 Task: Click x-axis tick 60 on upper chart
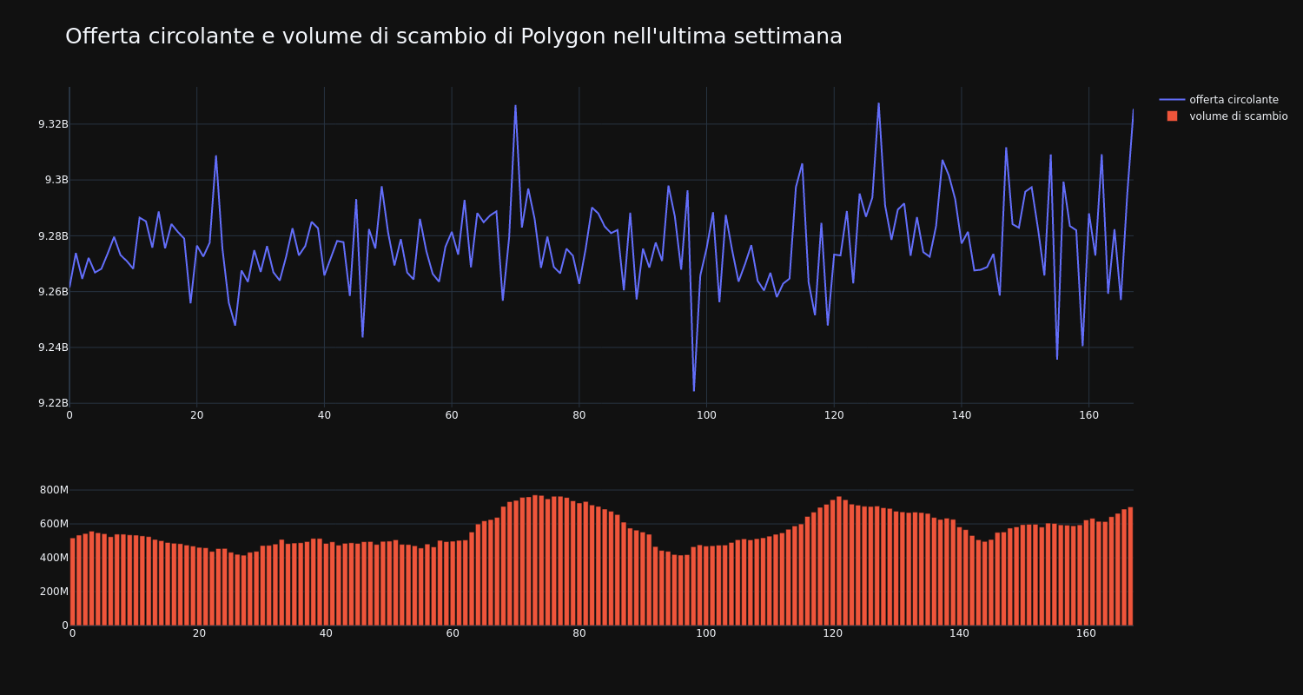click(x=452, y=416)
